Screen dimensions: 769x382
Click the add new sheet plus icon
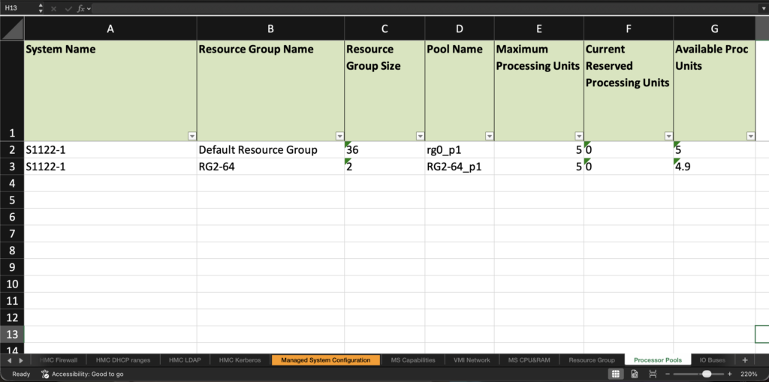(744, 360)
